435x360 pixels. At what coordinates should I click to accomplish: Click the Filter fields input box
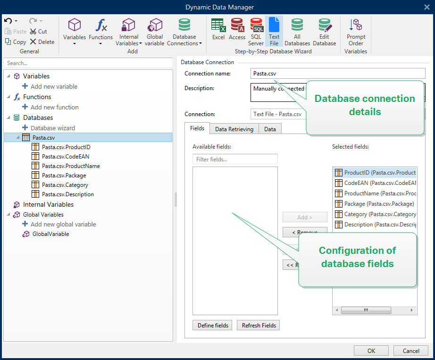click(235, 159)
